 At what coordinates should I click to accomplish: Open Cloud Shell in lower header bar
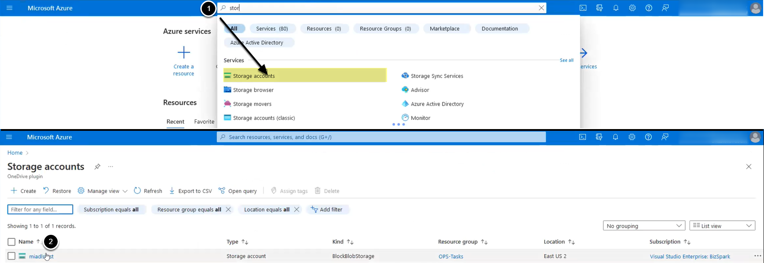click(x=583, y=137)
